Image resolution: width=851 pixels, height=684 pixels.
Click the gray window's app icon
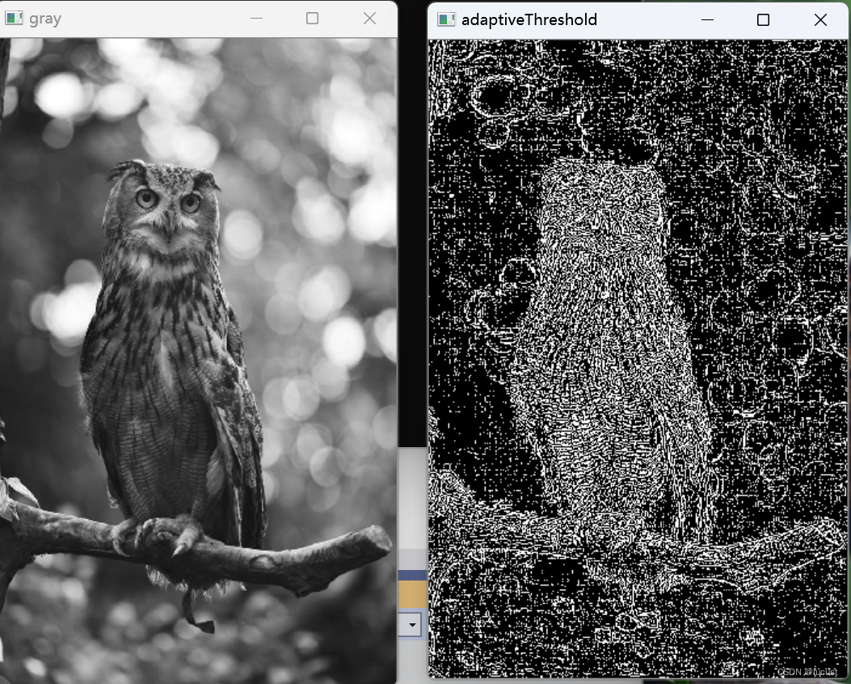pyautogui.click(x=14, y=19)
